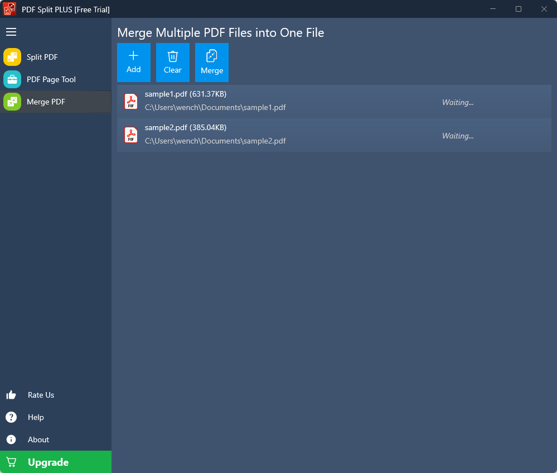Viewport: 557px width, 473px height.
Task: Start merging with the Merge button
Action: click(212, 62)
